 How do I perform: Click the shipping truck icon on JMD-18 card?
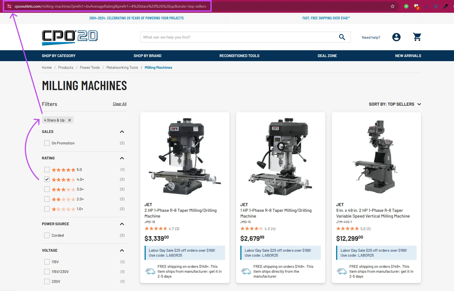150,272
